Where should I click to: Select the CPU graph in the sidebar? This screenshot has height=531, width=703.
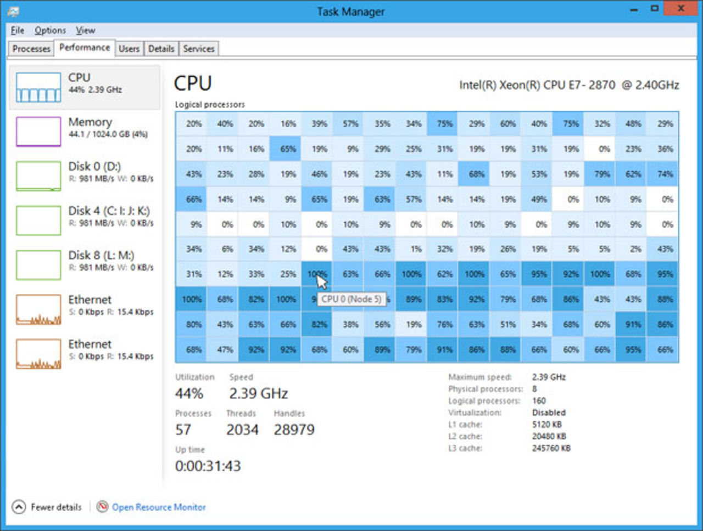pos(82,87)
